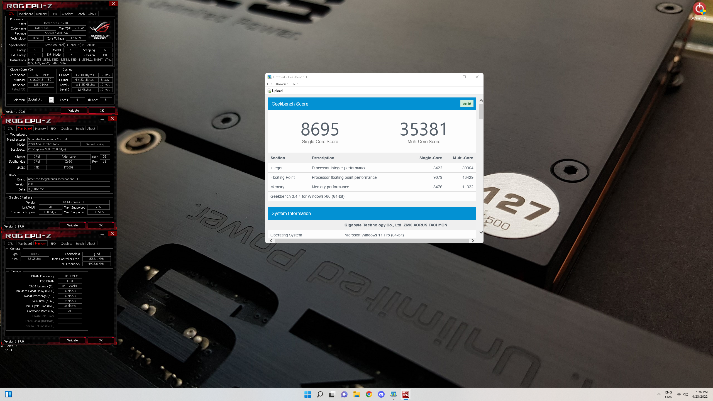Open Discord from taskbar
Image resolution: width=713 pixels, height=401 pixels.
pos(381,394)
